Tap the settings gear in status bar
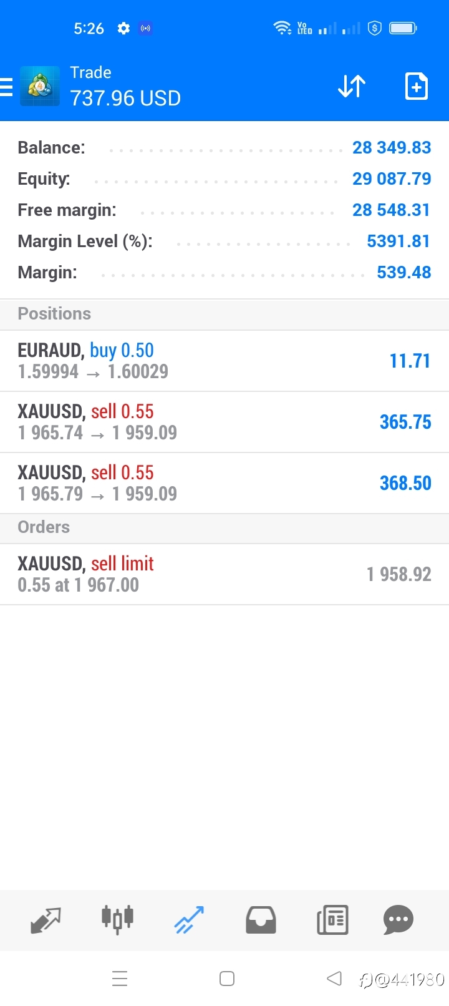Image resolution: width=449 pixels, height=1006 pixels. coord(123,28)
